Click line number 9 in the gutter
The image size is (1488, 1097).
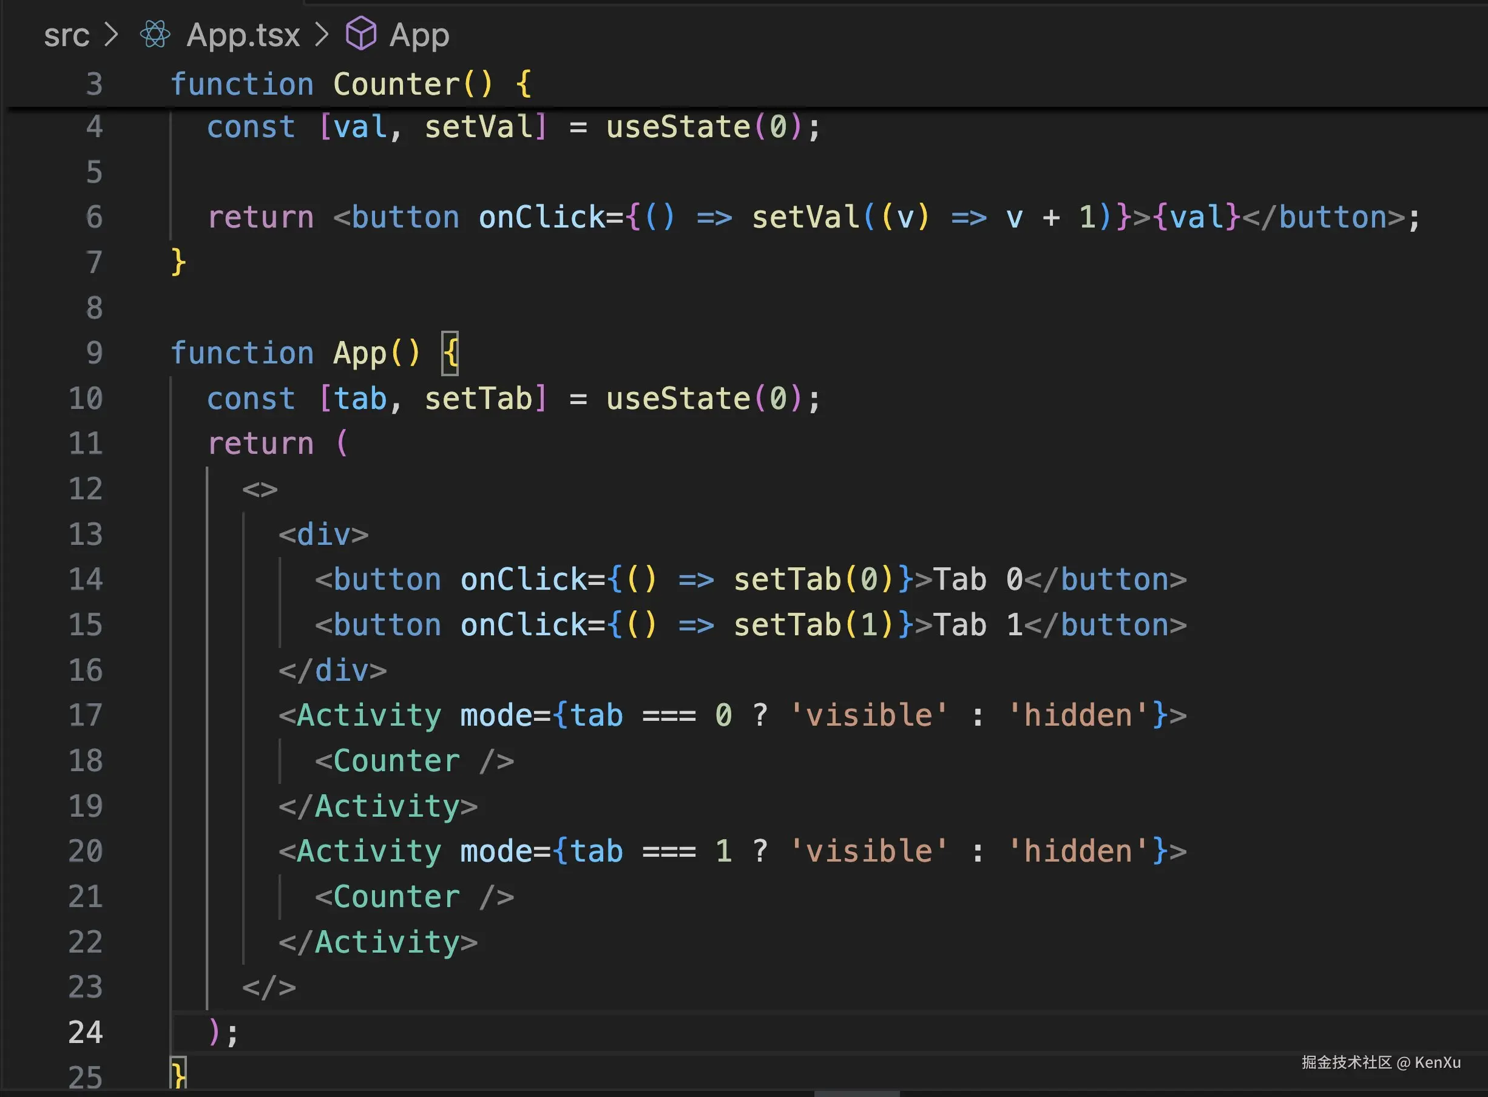[94, 353]
